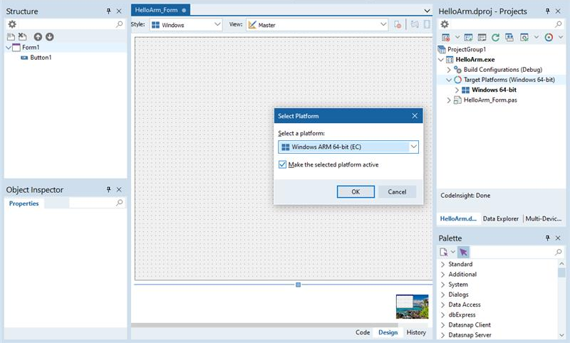Click first Projects toolbar icon with red dot
This screenshot has width=570, height=343.
(x=446, y=38)
